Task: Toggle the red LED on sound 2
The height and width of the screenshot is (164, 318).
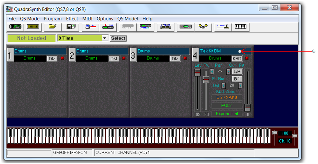Action: [124, 58]
